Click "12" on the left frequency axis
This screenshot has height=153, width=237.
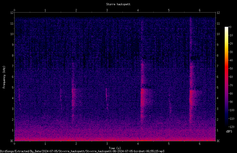pos(12,13)
